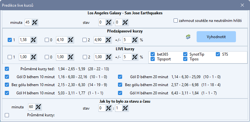This screenshot has width=250, height=122.
Task: Uncheck the bet365 bookmaker checkbox
Action: tap(152, 54)
